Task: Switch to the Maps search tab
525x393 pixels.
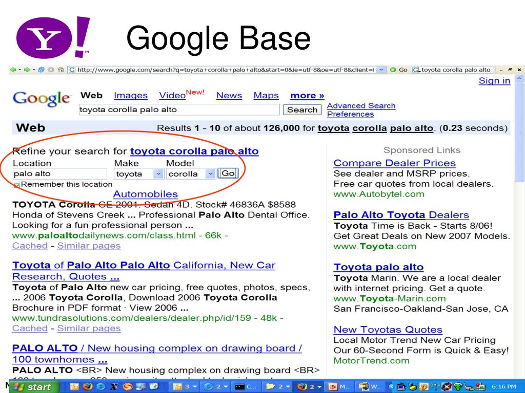Action: point(266,96)
